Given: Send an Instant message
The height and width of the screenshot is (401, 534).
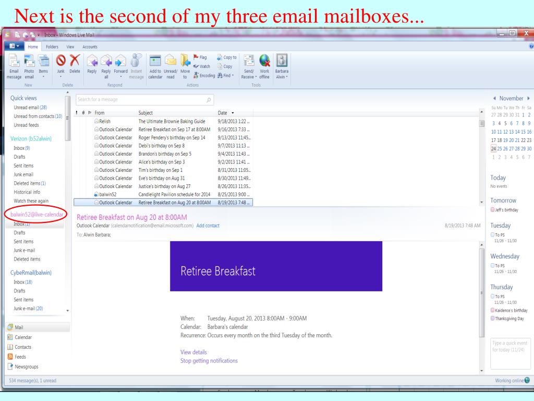Looking at the screenshot, I should [x=136, y=66].
